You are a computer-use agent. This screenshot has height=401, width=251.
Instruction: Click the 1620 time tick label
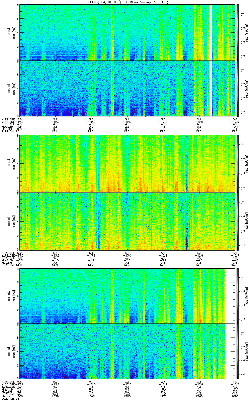tap(56, 396)
